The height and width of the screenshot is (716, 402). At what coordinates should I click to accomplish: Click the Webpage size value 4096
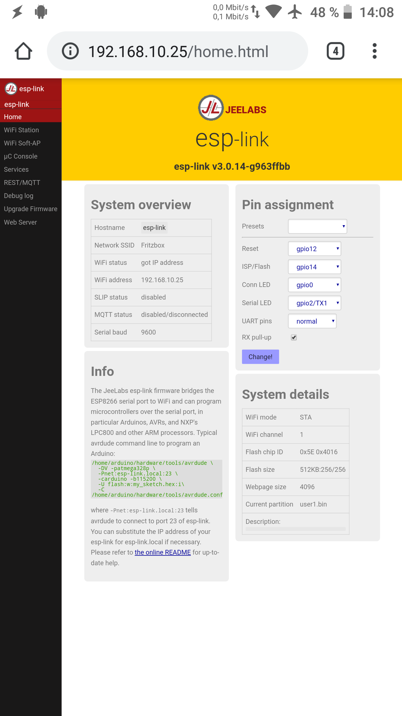pyautogui.click(x=307, y=487)
